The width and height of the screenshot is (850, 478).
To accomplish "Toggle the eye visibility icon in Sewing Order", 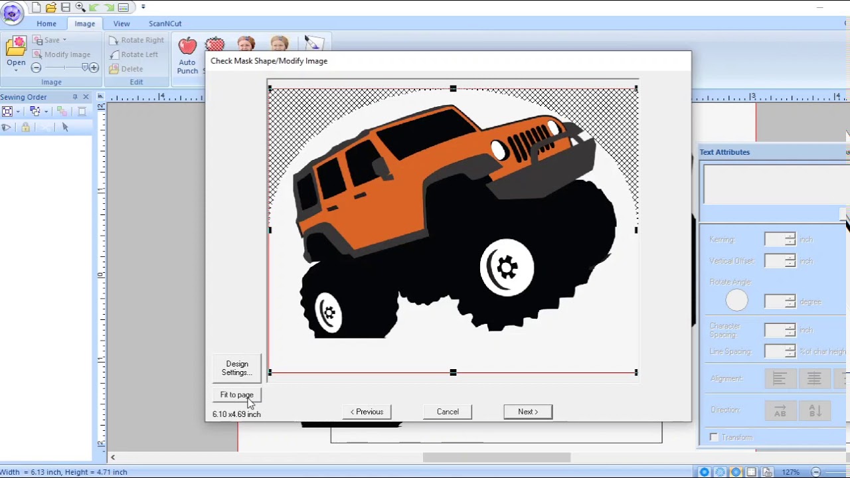I will [x=7, y=127].
